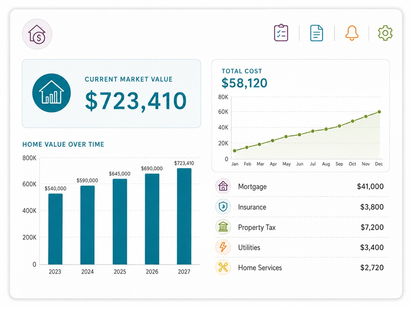
Task: Click the $540,000 bar label
Action: [x=56, y=188]
